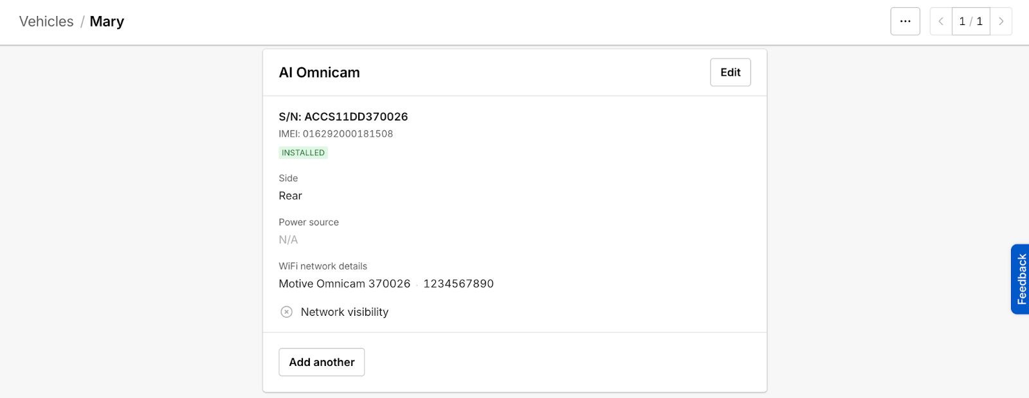Click the N/A power source value

(x=288, y=240)
